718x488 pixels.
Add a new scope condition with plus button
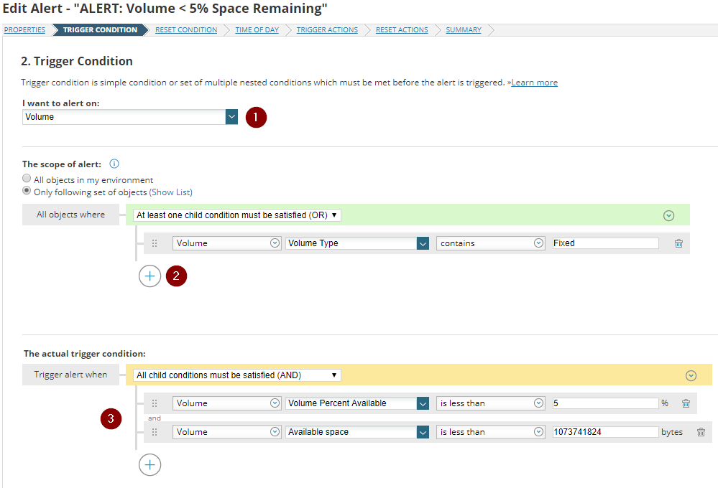pos(149,276)
